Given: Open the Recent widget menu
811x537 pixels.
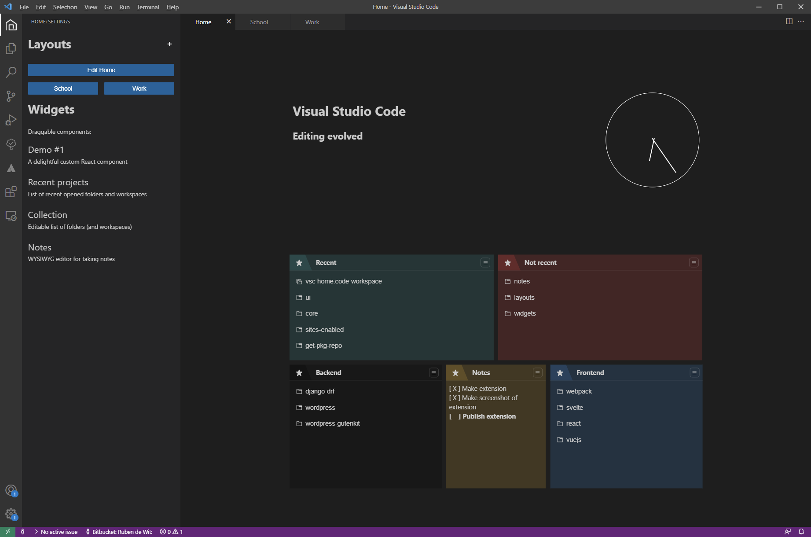Looking at the screenshot, I should point(485,263).
